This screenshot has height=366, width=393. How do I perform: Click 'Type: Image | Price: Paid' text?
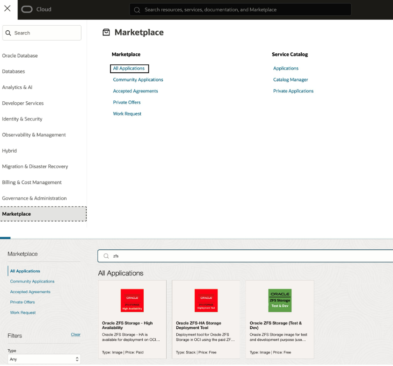(123, 352)
